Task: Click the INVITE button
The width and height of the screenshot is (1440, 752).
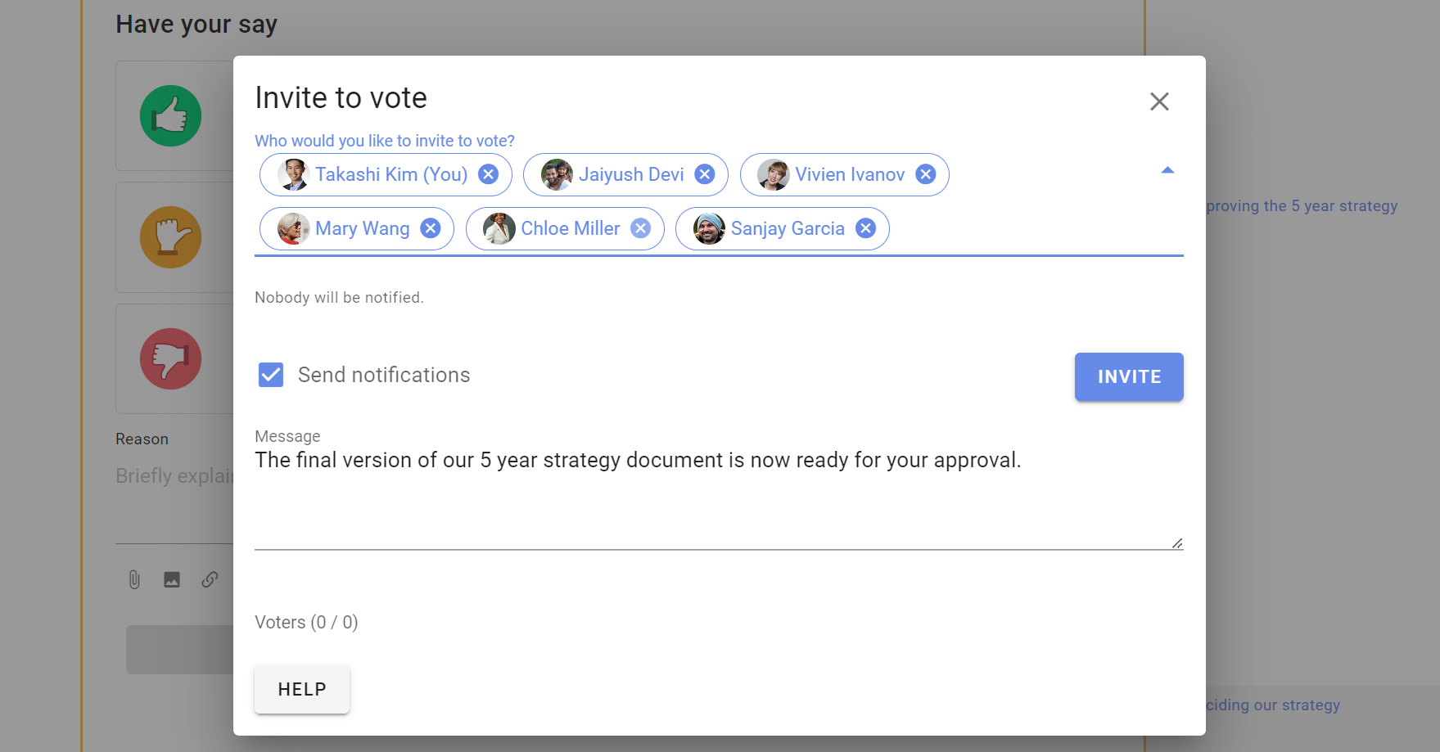Action: tap(1129, 376)
